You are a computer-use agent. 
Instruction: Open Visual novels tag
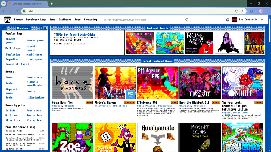[x=31, y=48]
